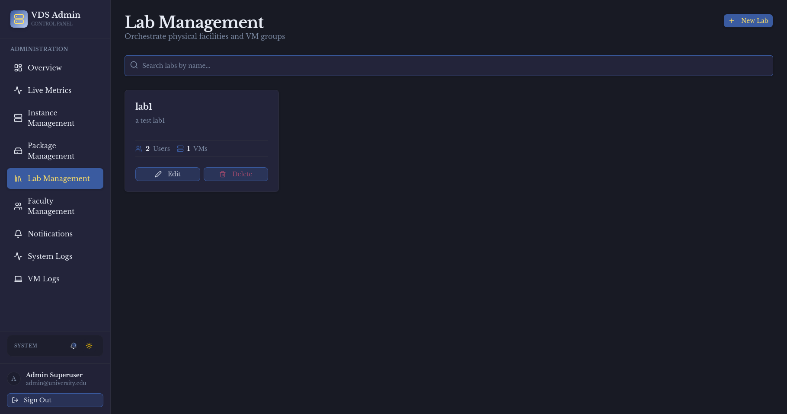Click the Lab Management page heading
The height and width of the screenshot is (414, 787).
194,22
